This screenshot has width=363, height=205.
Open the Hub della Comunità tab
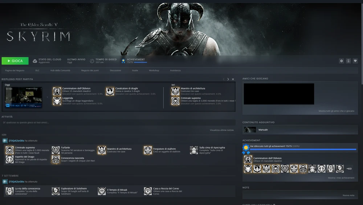pyautogui.click(x=60, y=70)
